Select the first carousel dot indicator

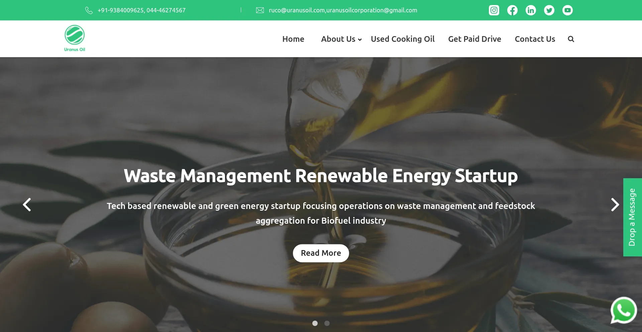[315, 323]
